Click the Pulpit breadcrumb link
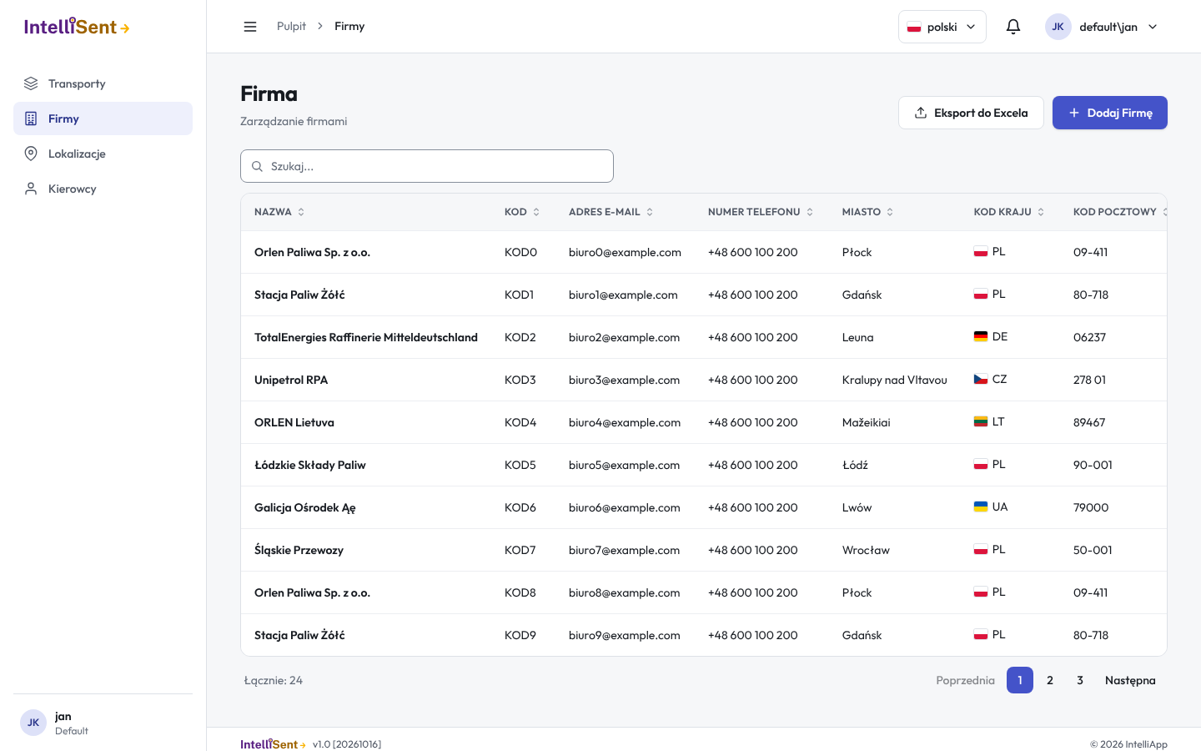This screenshot has height=751, width=1201. pos(291,27)
